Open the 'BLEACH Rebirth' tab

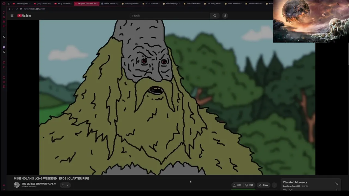151,4
